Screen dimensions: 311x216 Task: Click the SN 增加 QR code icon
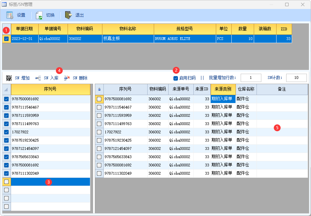pyautogui.click(x=9, y=78)
